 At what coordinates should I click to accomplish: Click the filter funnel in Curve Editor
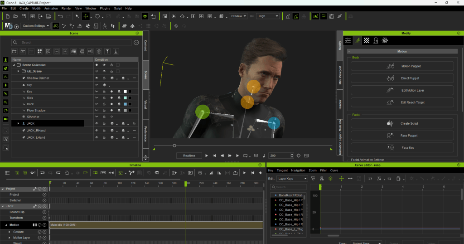313,179
